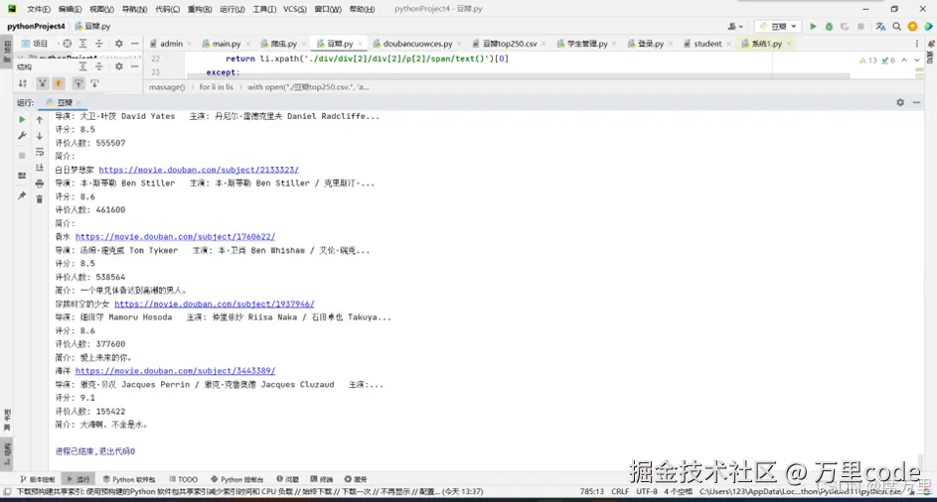Open editor tabs overflow three-dot menu

[917, 44]
